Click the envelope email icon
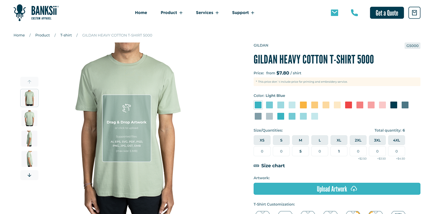 click(334, 13)
